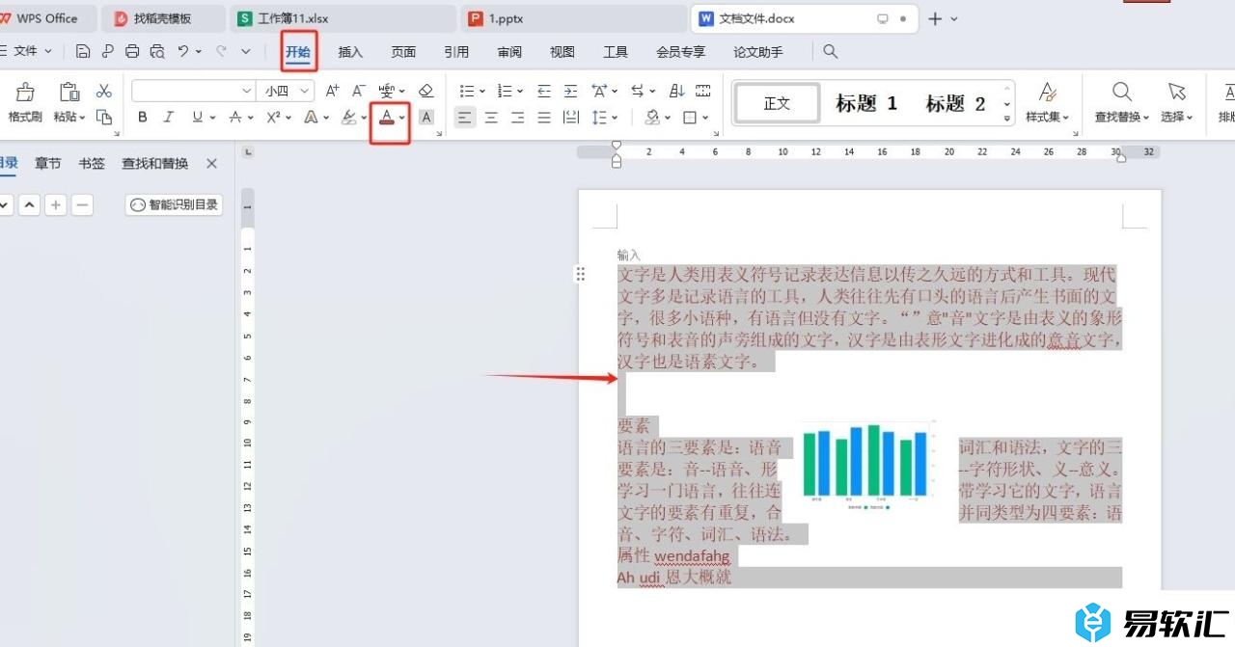Screen dimensions: 1235x647
Task: Click the Clear Formatting eraser icon
Action: 426,91
